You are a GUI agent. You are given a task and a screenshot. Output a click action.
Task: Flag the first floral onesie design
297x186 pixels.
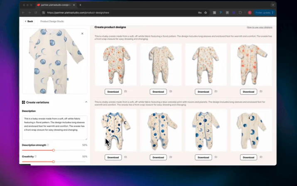click(125, 91)
